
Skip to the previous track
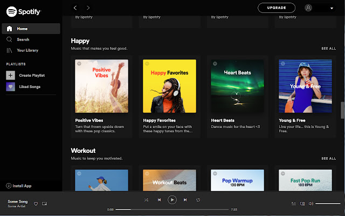tap(159, 200)
